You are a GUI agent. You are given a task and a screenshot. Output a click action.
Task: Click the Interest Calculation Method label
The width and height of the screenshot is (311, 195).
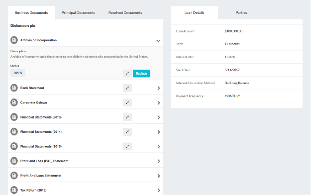[x=195, y=83]
